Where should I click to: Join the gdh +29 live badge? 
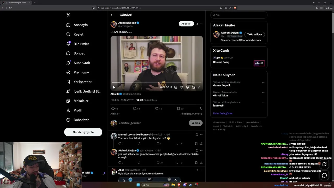tap(259, 63)
